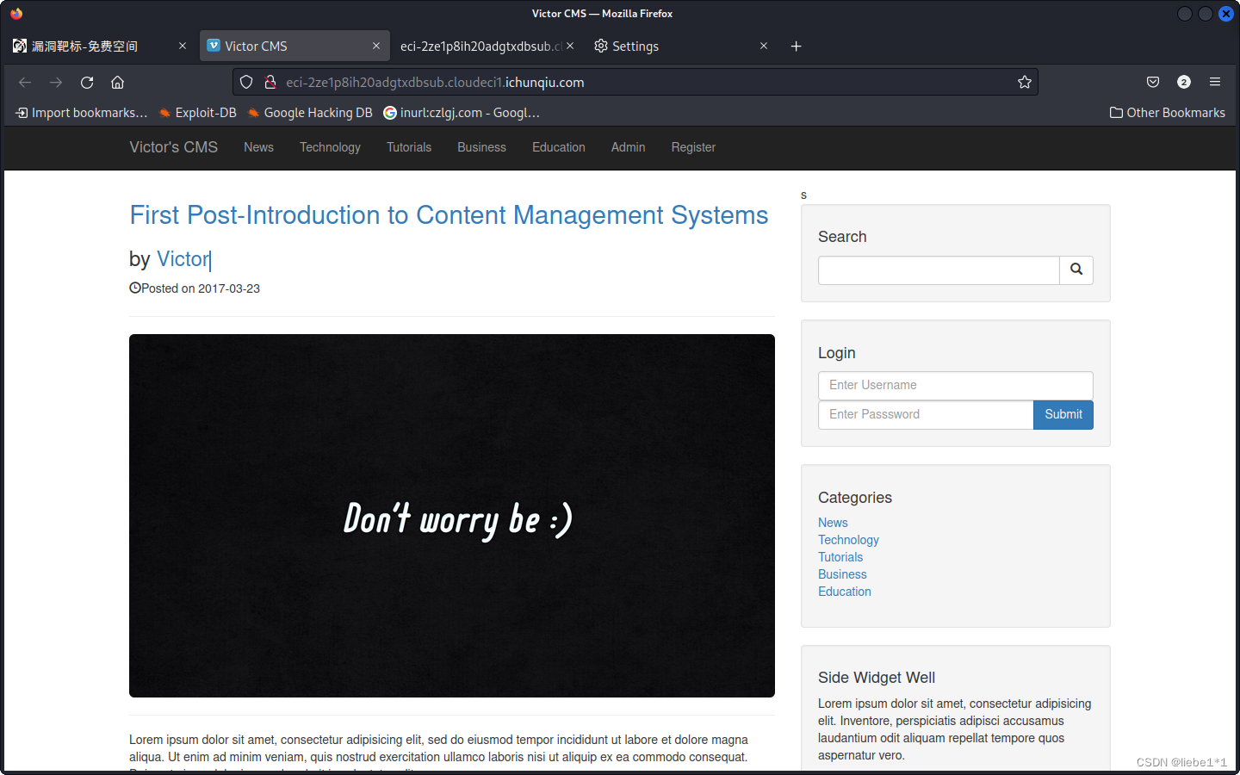The width and height of the screenshot is (1240, 775).
Task: Click the Firefox forward arrow button
Action: [x=56, y=83]
